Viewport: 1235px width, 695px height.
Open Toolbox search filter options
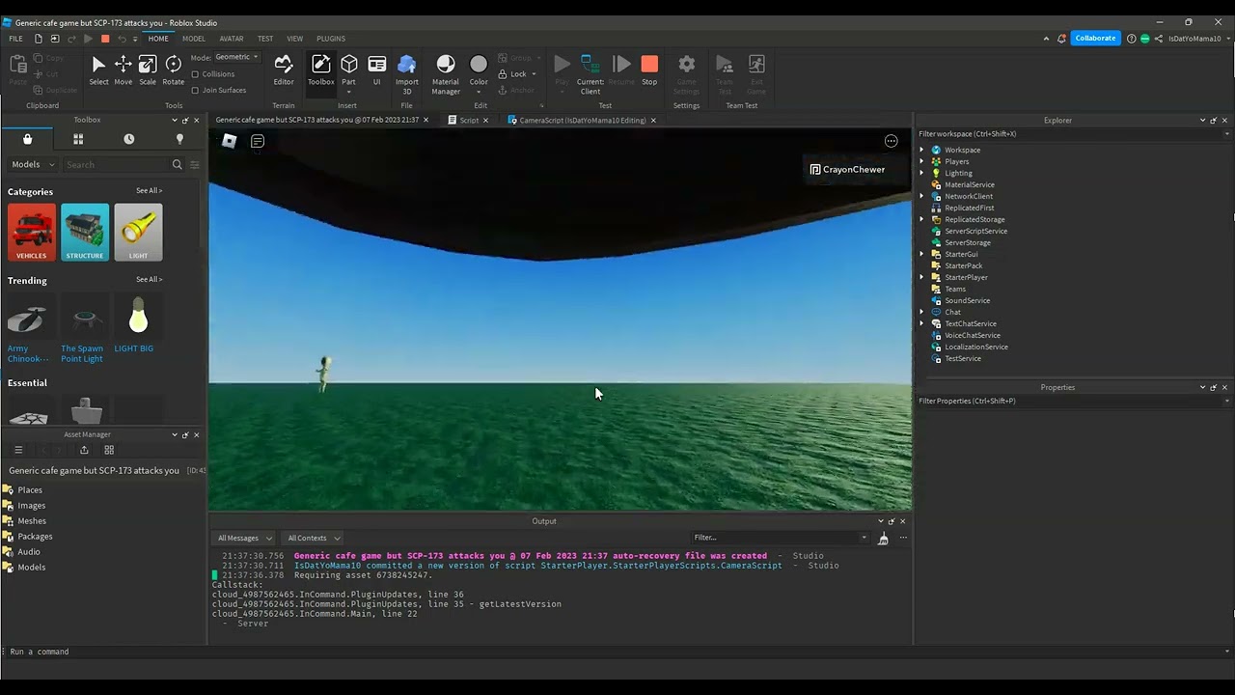tap(194, 165)
